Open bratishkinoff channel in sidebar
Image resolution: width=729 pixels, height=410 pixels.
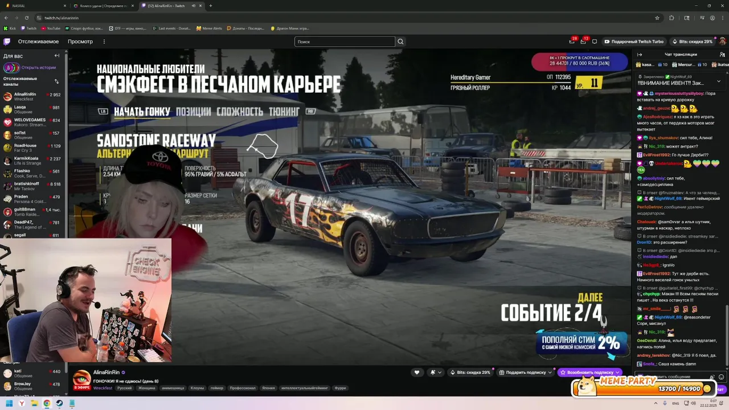tap(32, 186)
